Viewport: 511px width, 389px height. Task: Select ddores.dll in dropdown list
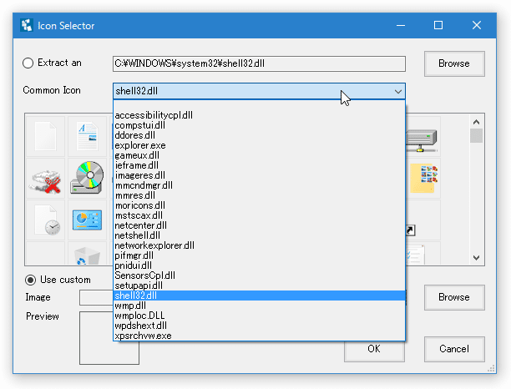[259, 135]
